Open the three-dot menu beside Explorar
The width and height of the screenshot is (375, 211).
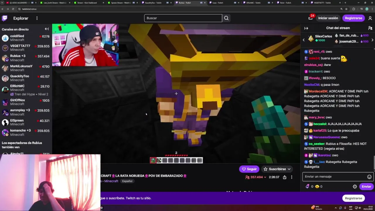pos(37,18)
